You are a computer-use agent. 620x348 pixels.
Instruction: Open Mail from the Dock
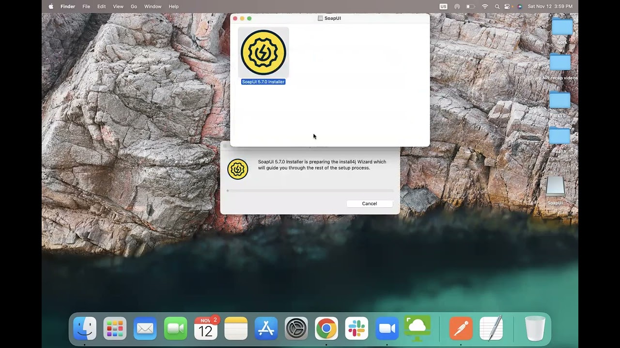(145, 329)
